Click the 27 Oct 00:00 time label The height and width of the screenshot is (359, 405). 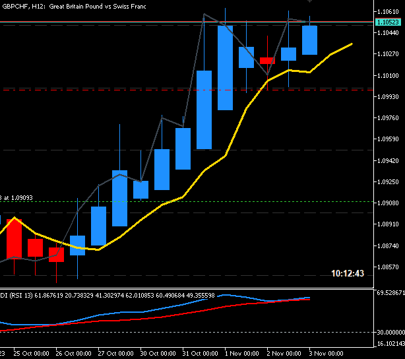coord(115,354)
